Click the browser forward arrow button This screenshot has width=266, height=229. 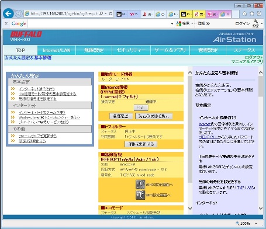[19, 14]
